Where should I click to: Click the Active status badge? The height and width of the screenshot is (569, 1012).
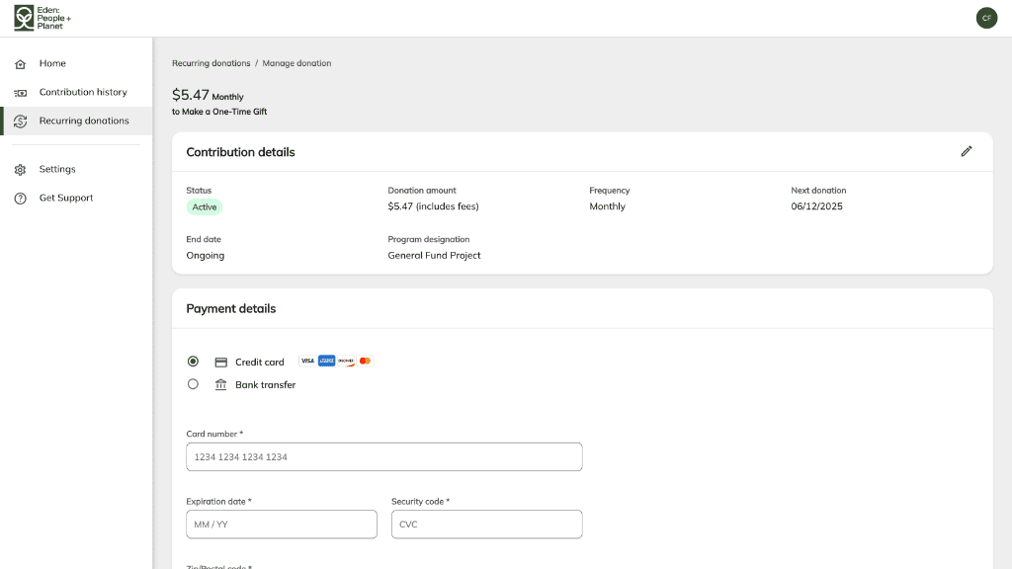pyautogui.click(x=205, y=207)
